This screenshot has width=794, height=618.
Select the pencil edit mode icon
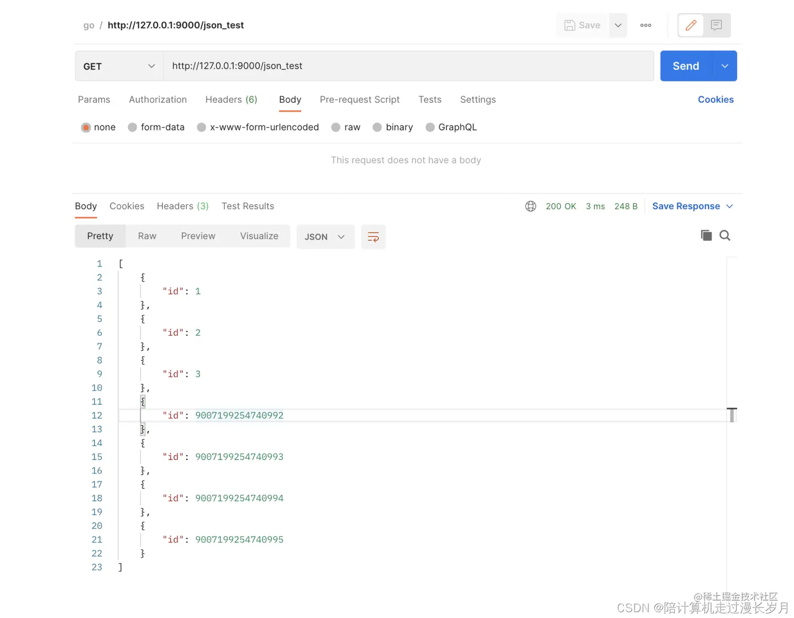[x=691, y=25]
